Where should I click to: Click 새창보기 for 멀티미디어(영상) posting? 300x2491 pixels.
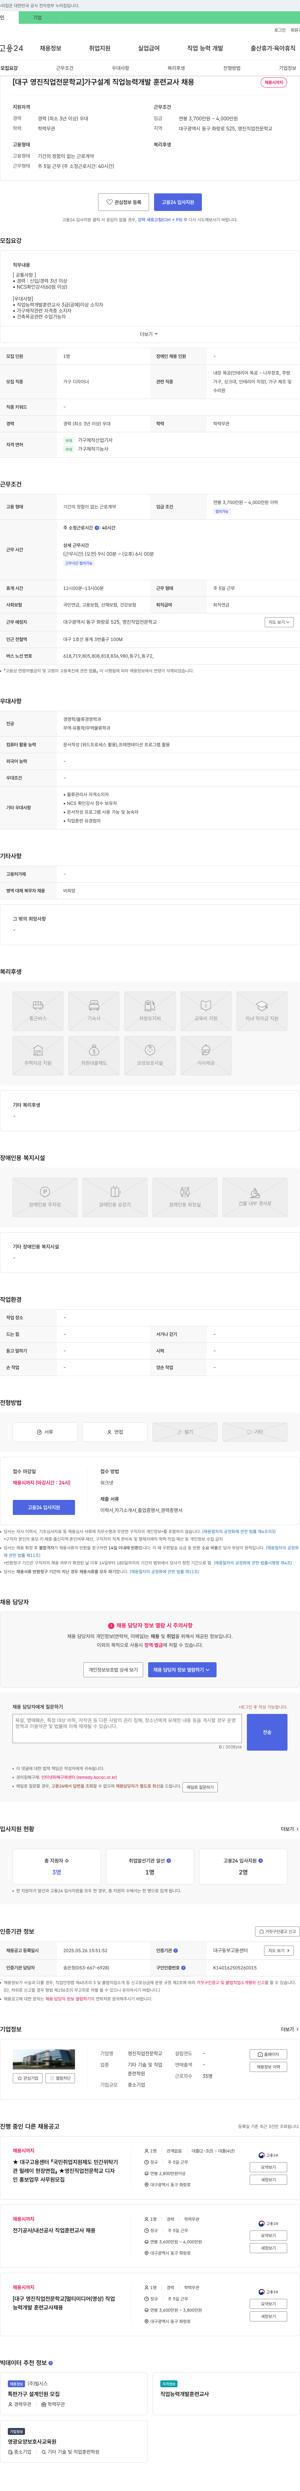268,2316
